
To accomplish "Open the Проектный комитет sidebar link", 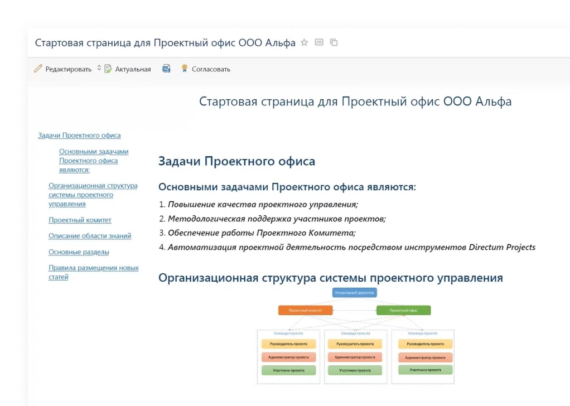I will (80, 220).
